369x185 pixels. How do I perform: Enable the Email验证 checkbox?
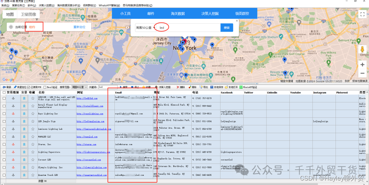tap(45, 87)
